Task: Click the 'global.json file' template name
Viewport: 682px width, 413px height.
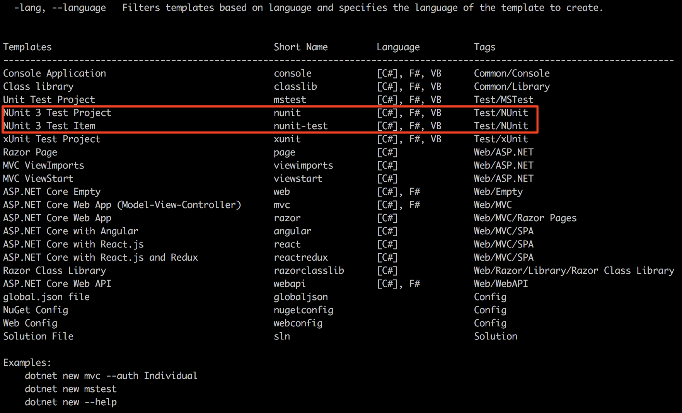Action: click(x=46, y=297)
